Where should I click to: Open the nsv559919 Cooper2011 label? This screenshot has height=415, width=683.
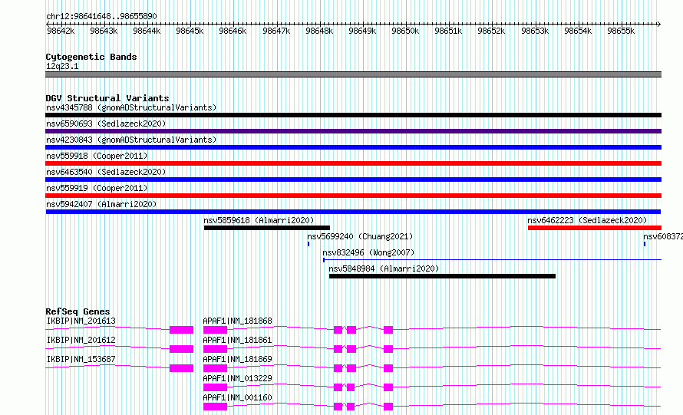click(97, 188)
